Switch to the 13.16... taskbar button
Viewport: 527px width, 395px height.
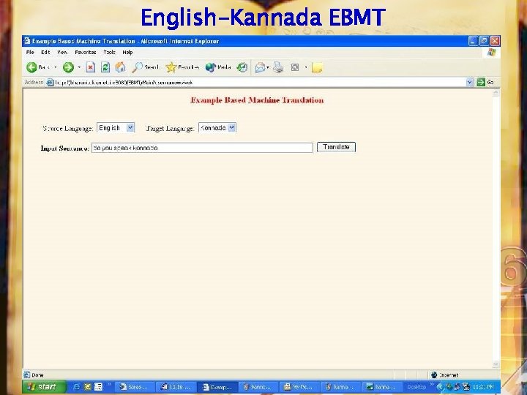pyautogui.click(x=176, y=387)
